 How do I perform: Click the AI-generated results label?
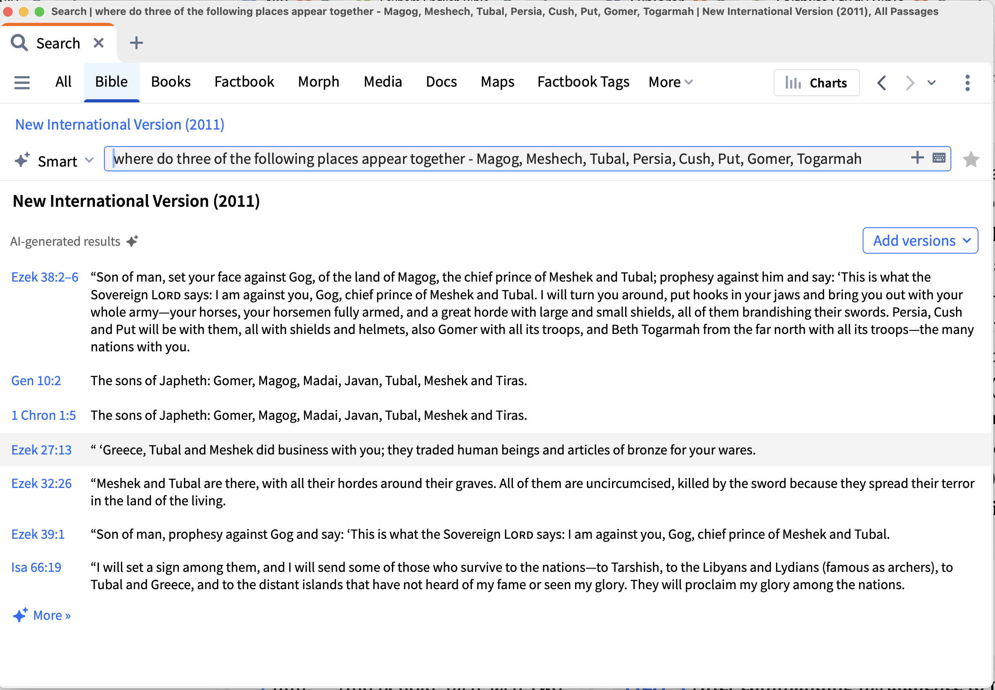pyautogui.click(x=65, y=241)
